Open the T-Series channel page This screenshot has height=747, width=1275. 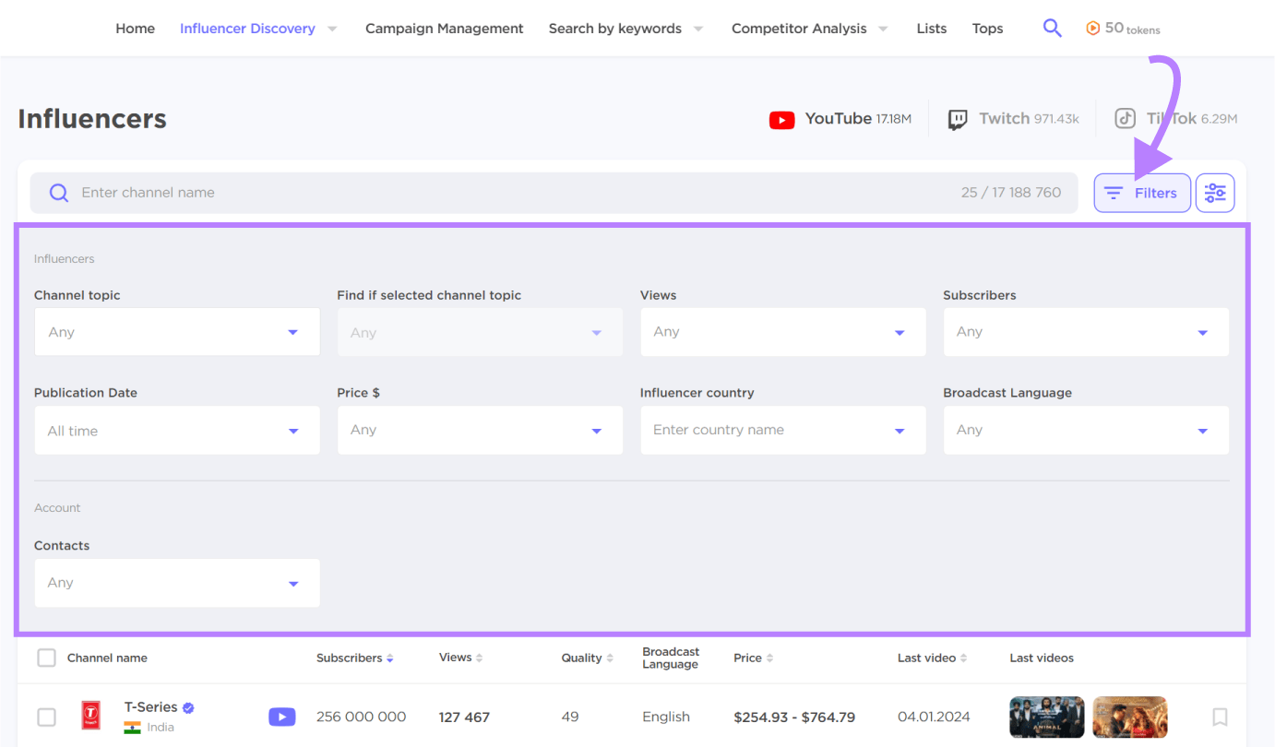[150, 706]
